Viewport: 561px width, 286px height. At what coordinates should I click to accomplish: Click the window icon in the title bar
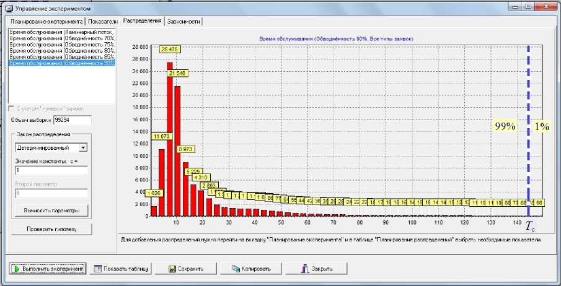9,11
